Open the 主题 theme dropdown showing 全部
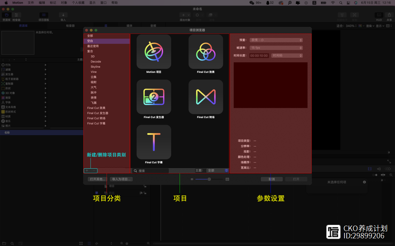395x246 pixels. coord(218,171)
